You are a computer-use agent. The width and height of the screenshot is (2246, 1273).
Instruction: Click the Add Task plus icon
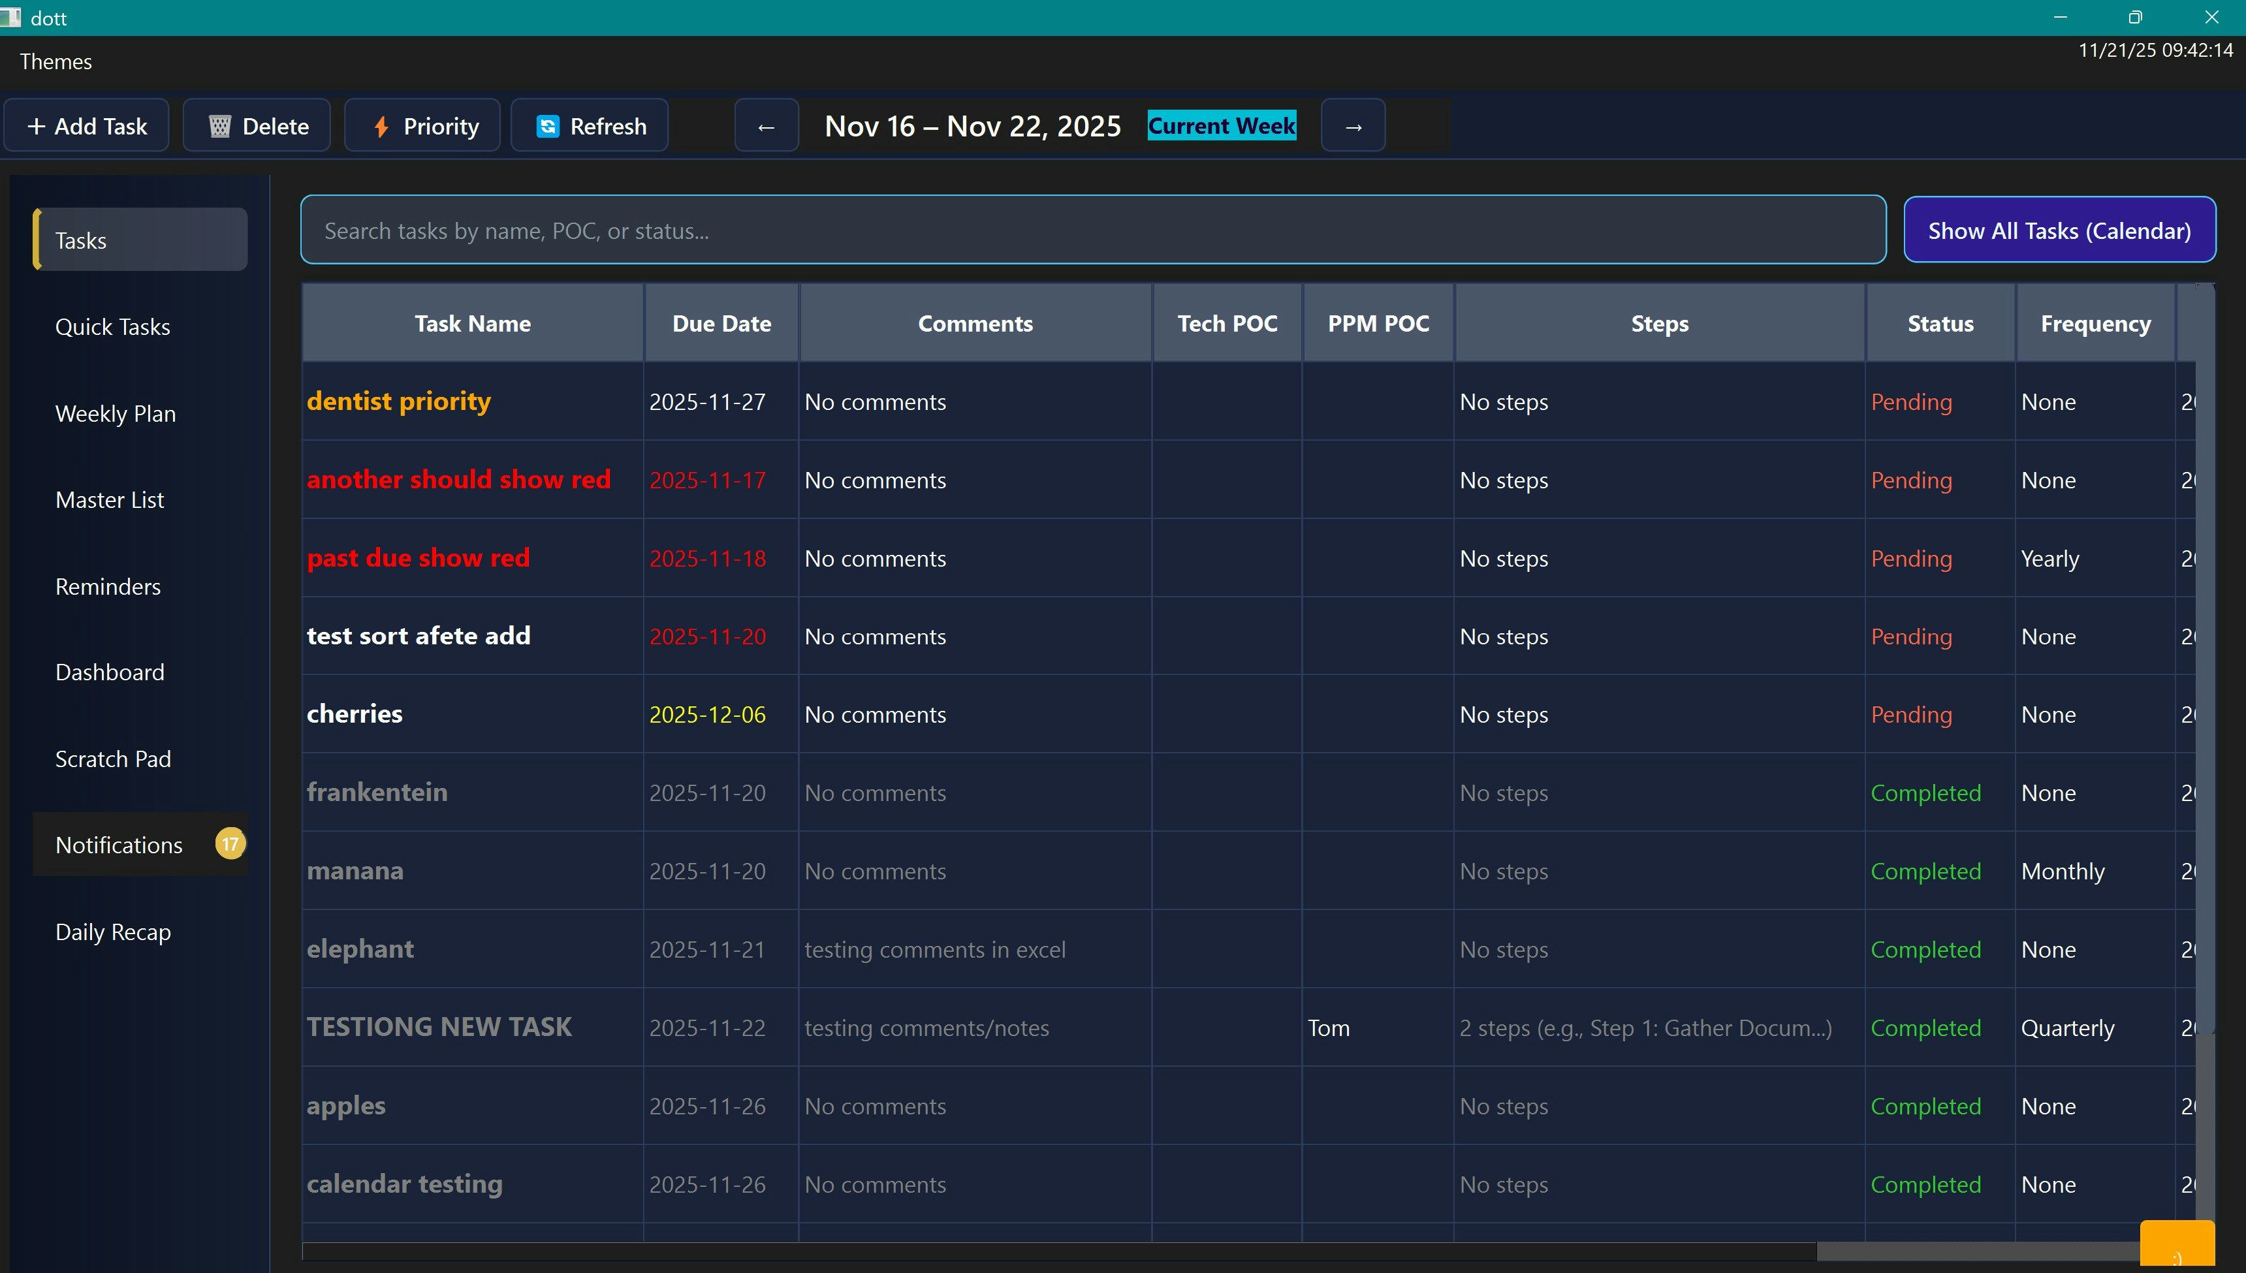pyautogui.click(x=38, y=125)
